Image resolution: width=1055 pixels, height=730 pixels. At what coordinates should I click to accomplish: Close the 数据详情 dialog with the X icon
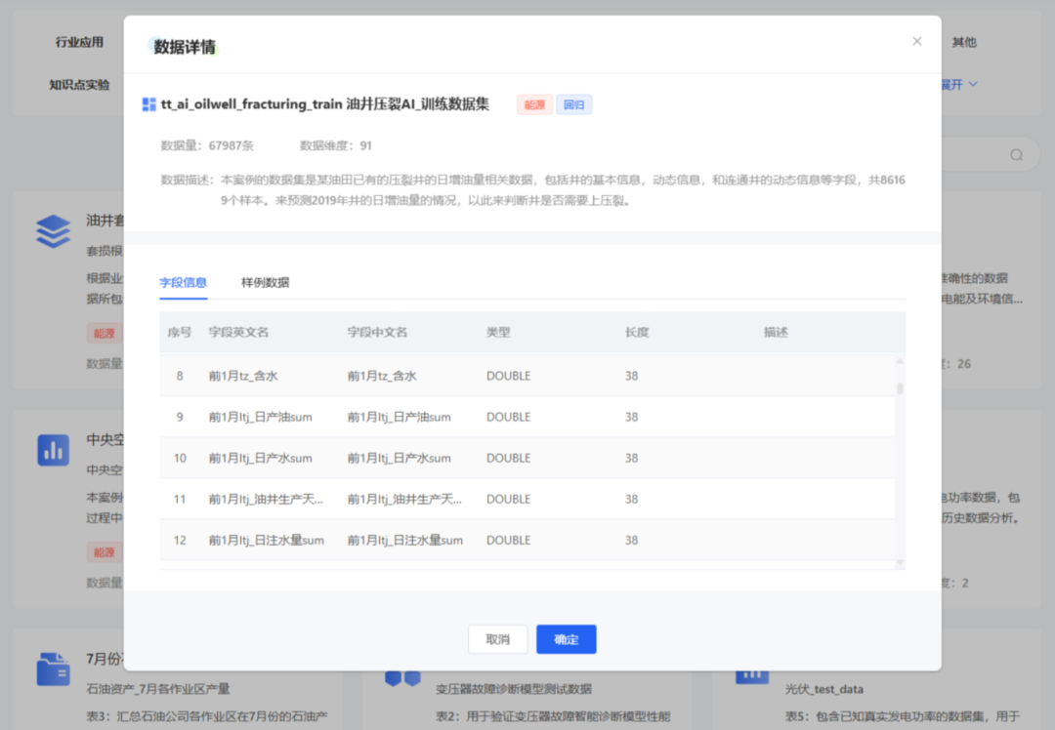tap(916, 41)
